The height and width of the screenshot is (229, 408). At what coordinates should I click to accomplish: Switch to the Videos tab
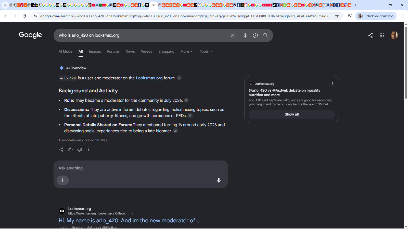[147, 51]
